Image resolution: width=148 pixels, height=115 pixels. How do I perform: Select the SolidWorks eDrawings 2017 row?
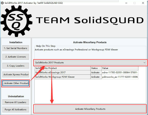click(x=86, y=73)
